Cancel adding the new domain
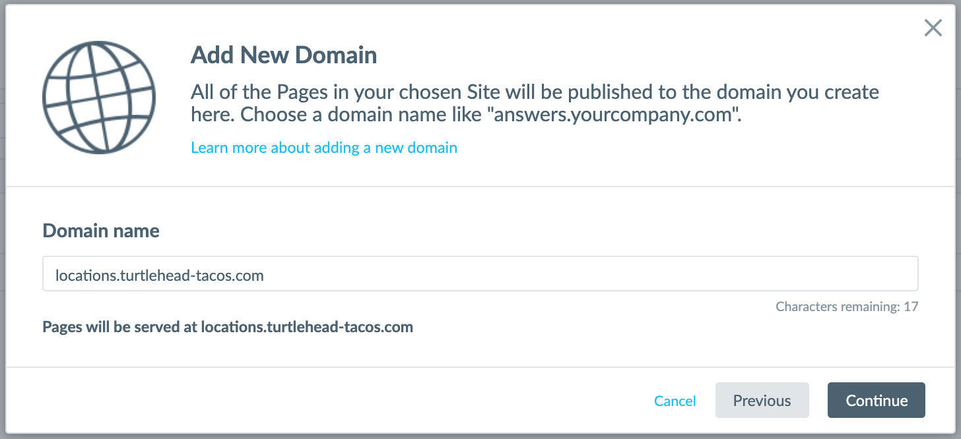961x439 pixels. click(675, 401)
